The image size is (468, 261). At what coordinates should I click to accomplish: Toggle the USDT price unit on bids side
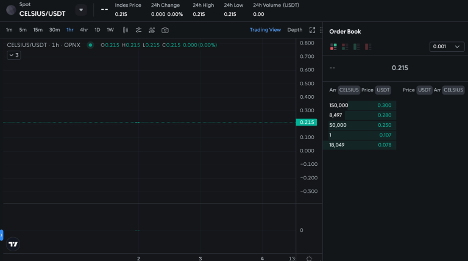383,90
